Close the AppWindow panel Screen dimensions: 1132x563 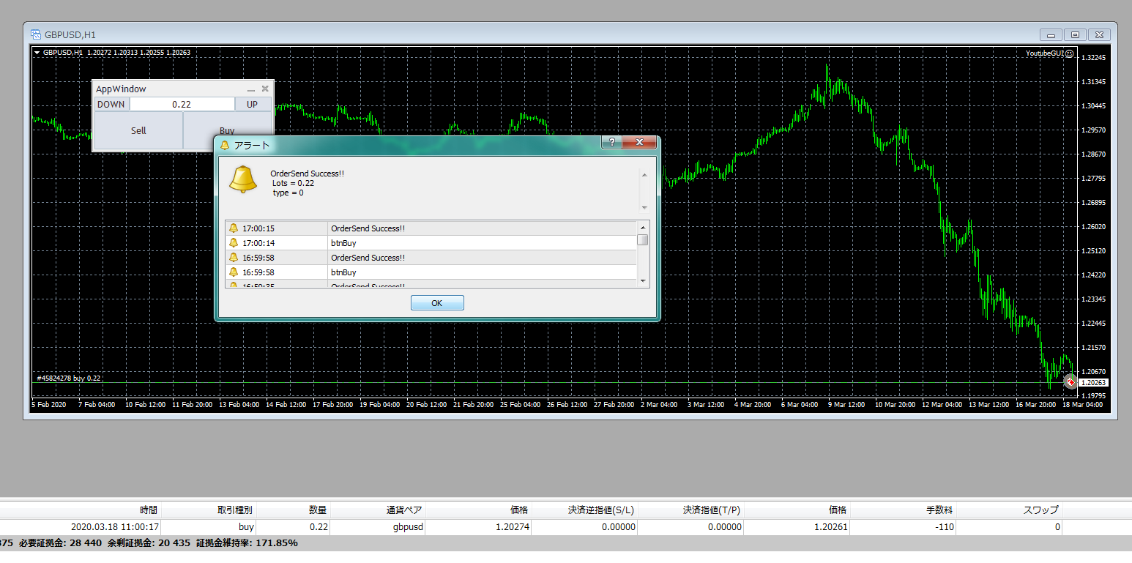pyautogui.click(x=265, y=89)
